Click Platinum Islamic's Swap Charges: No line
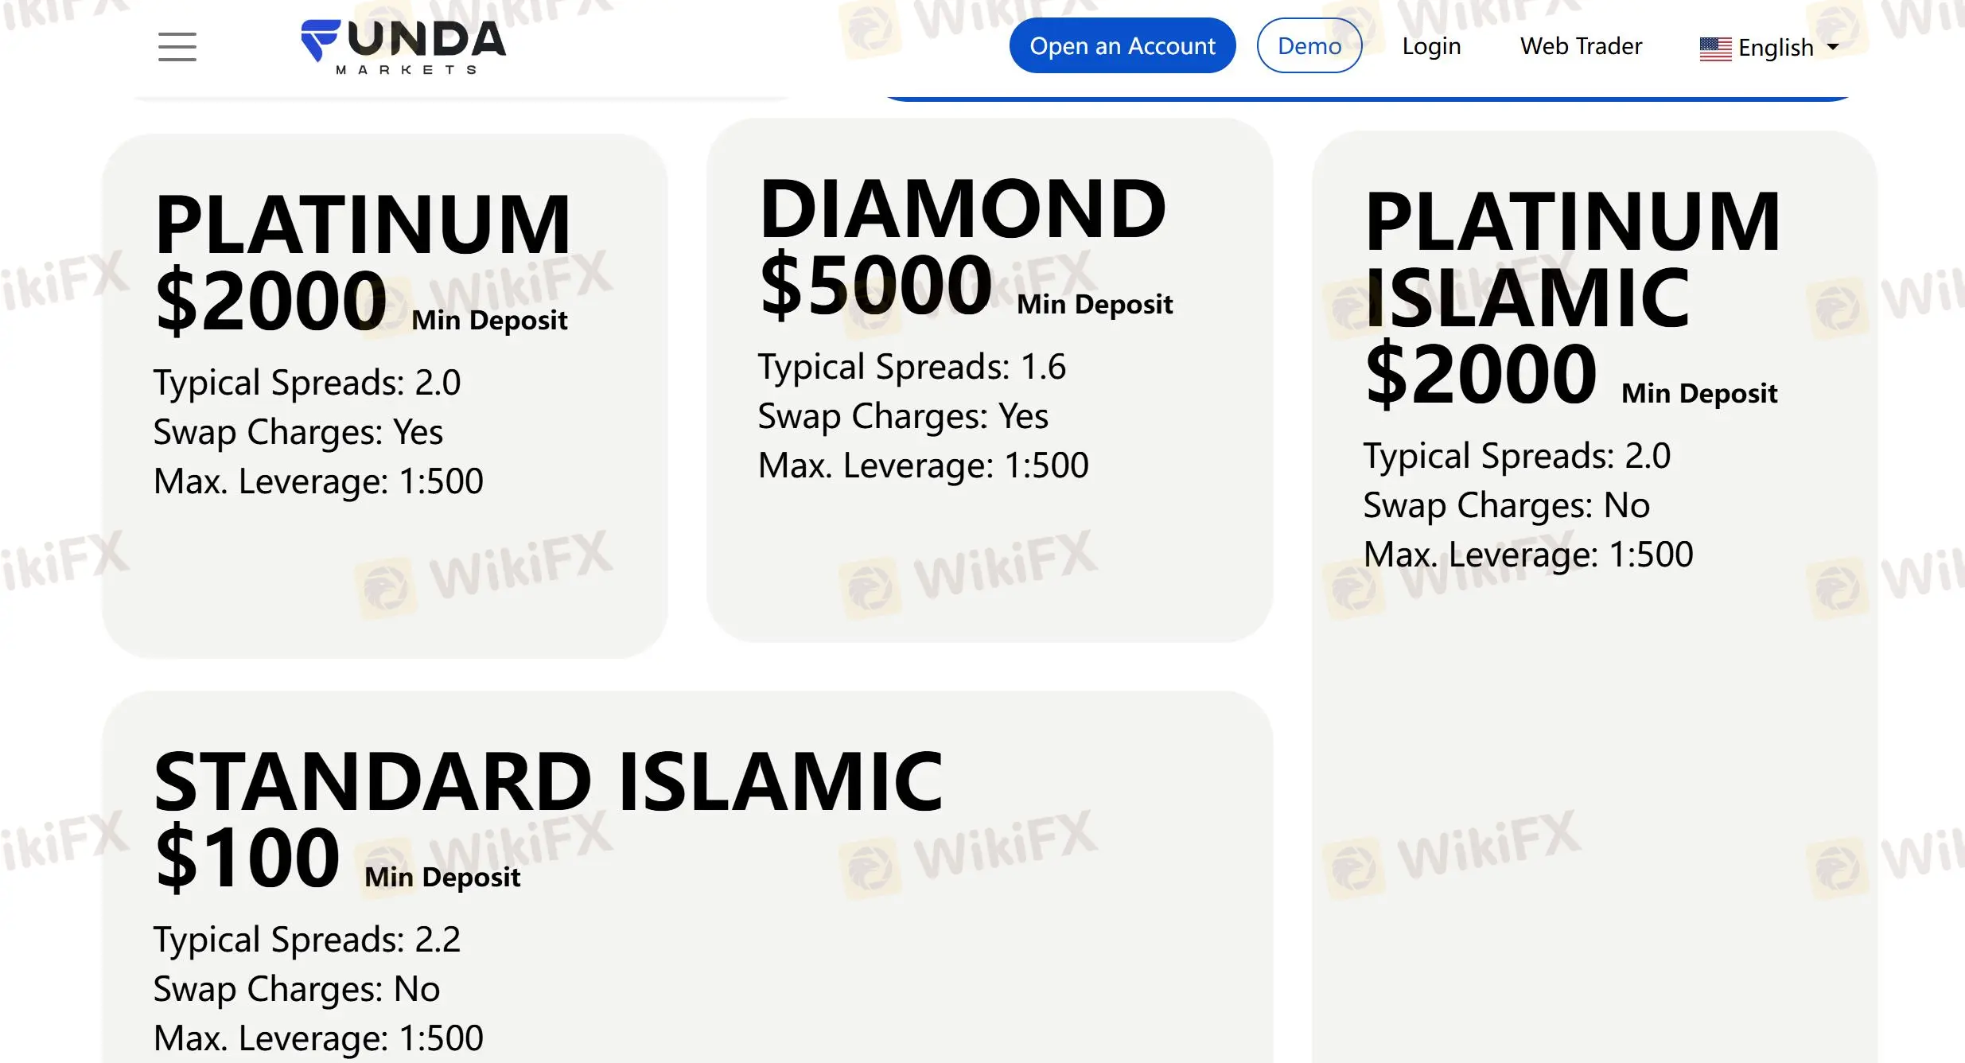Screen dimensions: 1965x1063 tap(1506, 505)
